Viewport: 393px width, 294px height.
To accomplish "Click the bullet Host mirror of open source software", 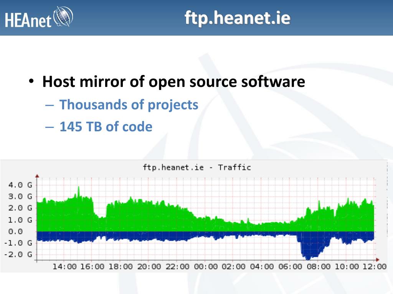I will click(174, 82).
